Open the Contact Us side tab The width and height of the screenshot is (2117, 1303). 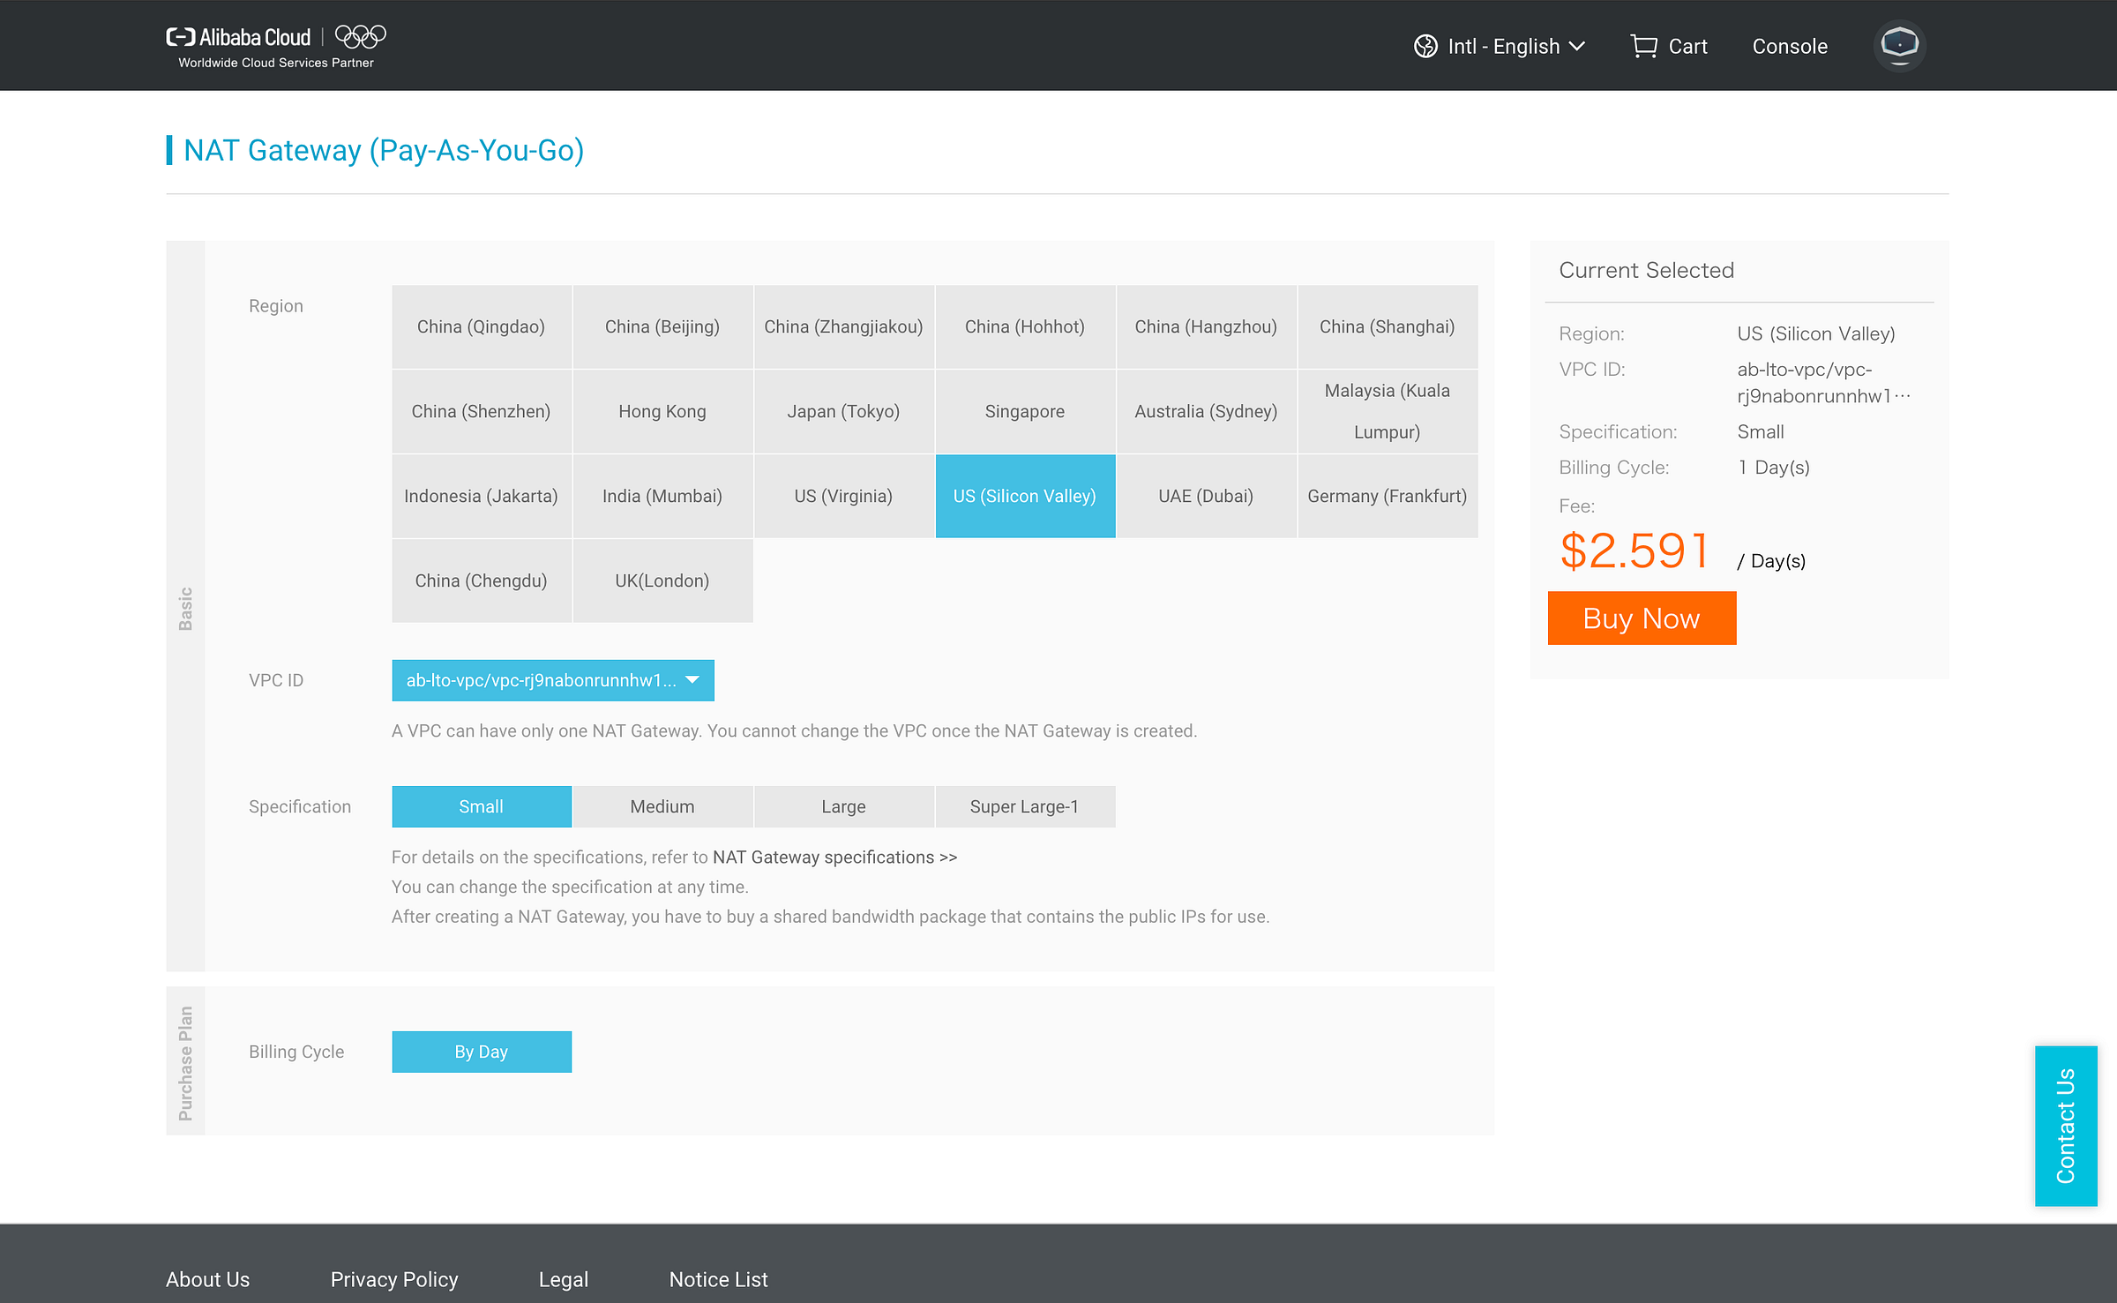2065,1125
